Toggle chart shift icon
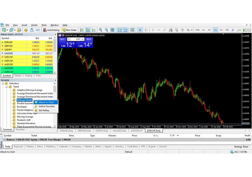 click(125, 30)
